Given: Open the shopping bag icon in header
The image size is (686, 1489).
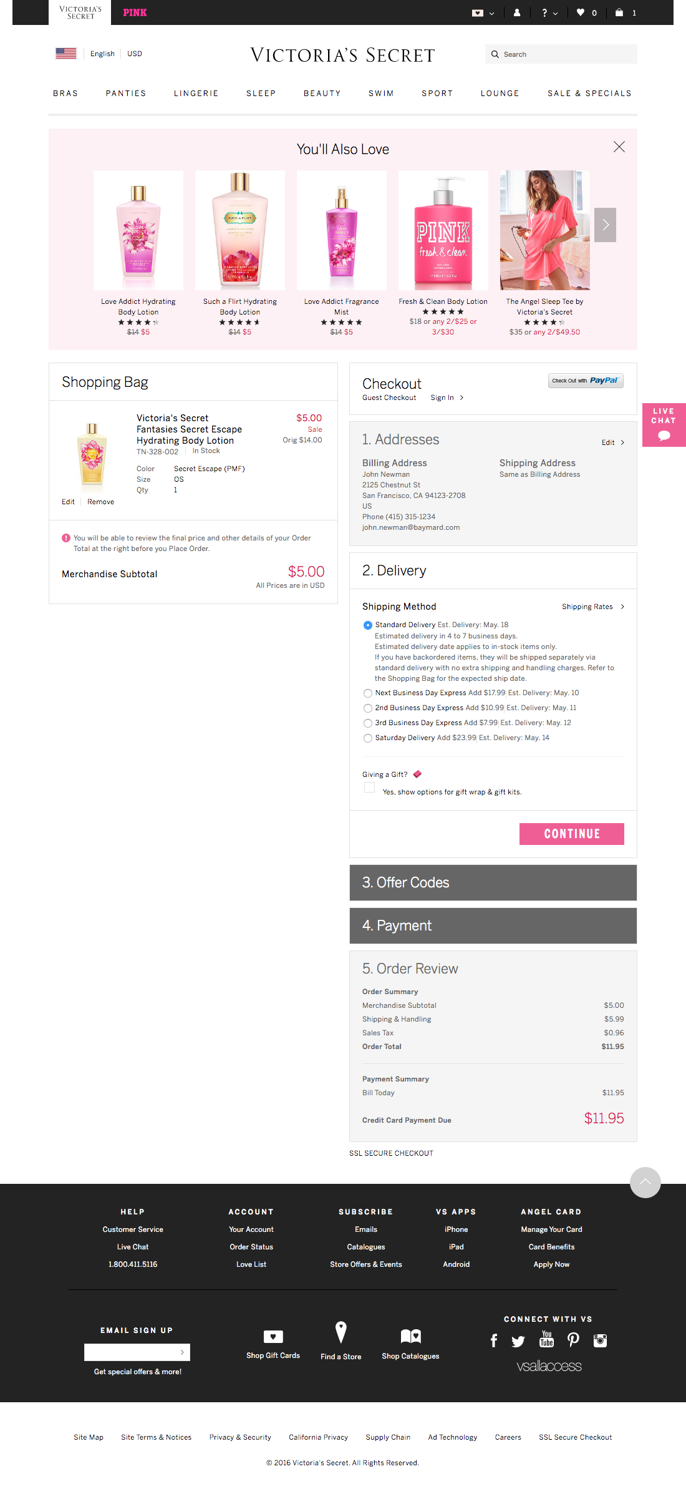Looking at the screenshot, I should coord(619,12).
